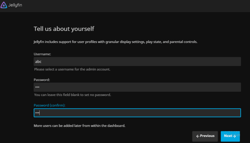This screenshot has width=250, height=143.
Task: Click the right arrow icon on Next
Action: click(x=234, y=136)
